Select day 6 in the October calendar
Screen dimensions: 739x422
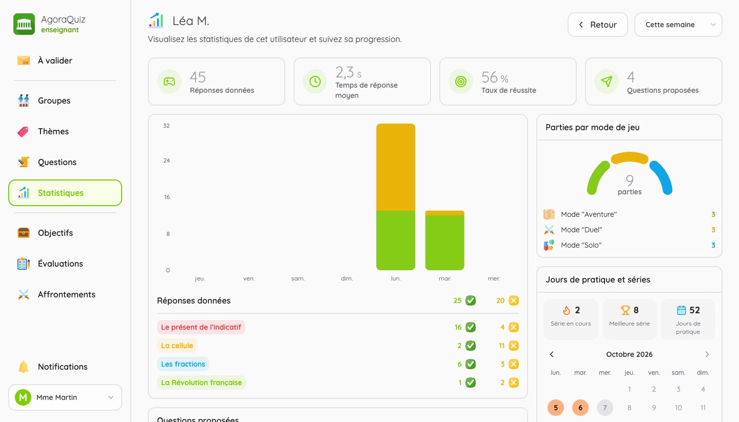[580, 408]
